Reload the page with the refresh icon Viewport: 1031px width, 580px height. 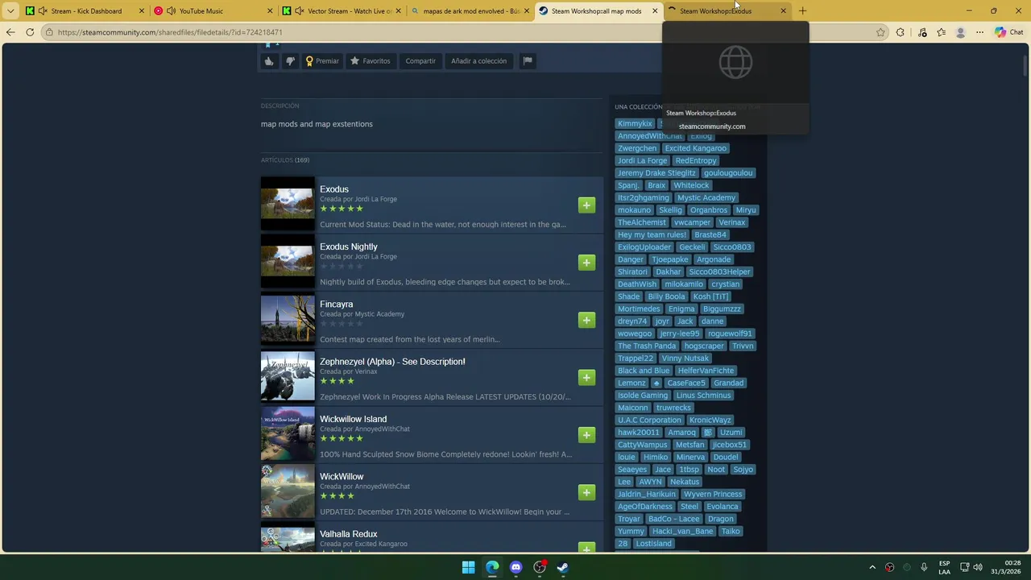click(30, 32)
